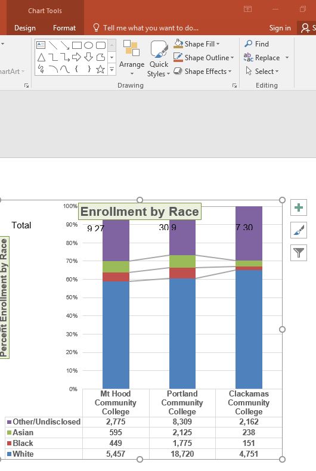Click the 18,720 data table value

[x=182, y=454]
